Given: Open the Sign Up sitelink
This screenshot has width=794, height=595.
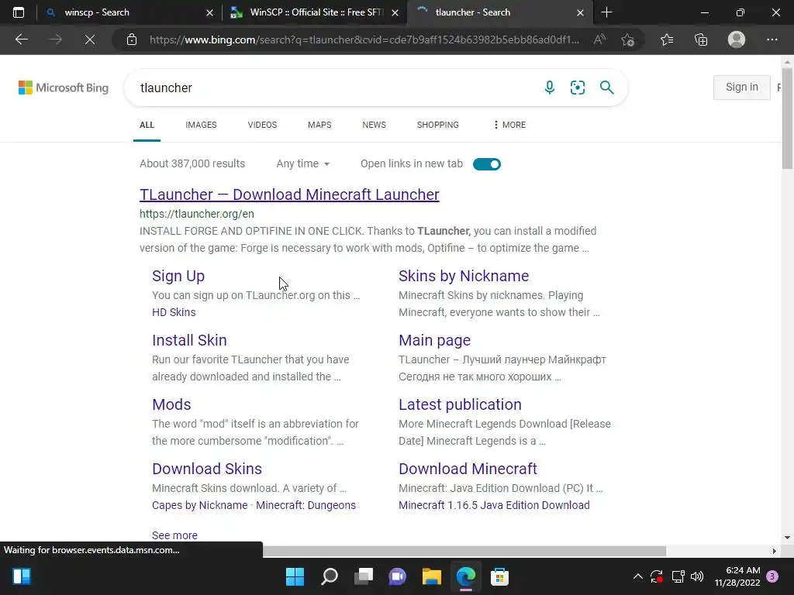Looking at the screenshot, I should pyautogui.click(x=178, y=276).
